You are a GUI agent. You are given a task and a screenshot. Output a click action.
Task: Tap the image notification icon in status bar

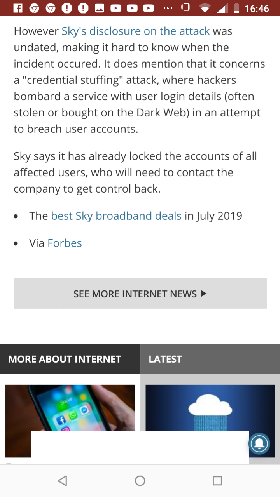(100, 8)
